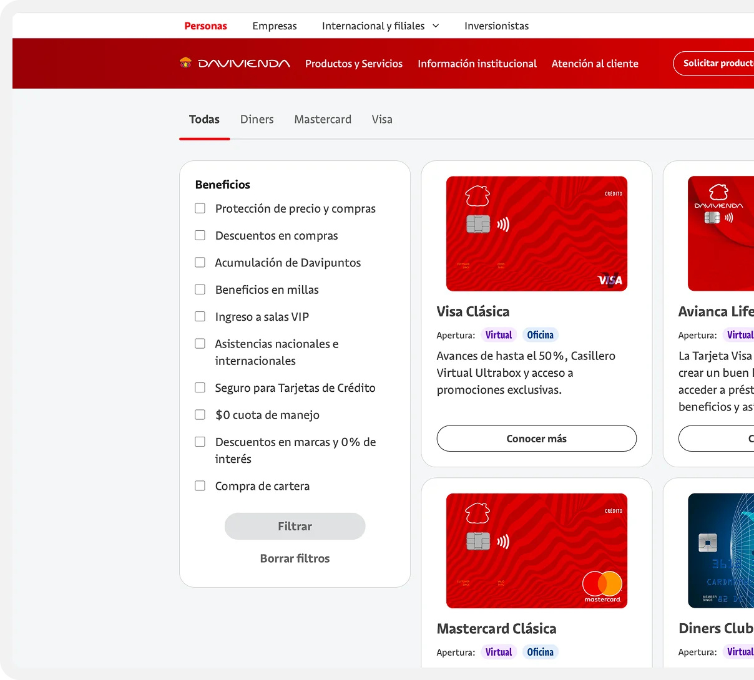
Task: Switch to the Mastercard tab
Action: [x=323, y=119]
